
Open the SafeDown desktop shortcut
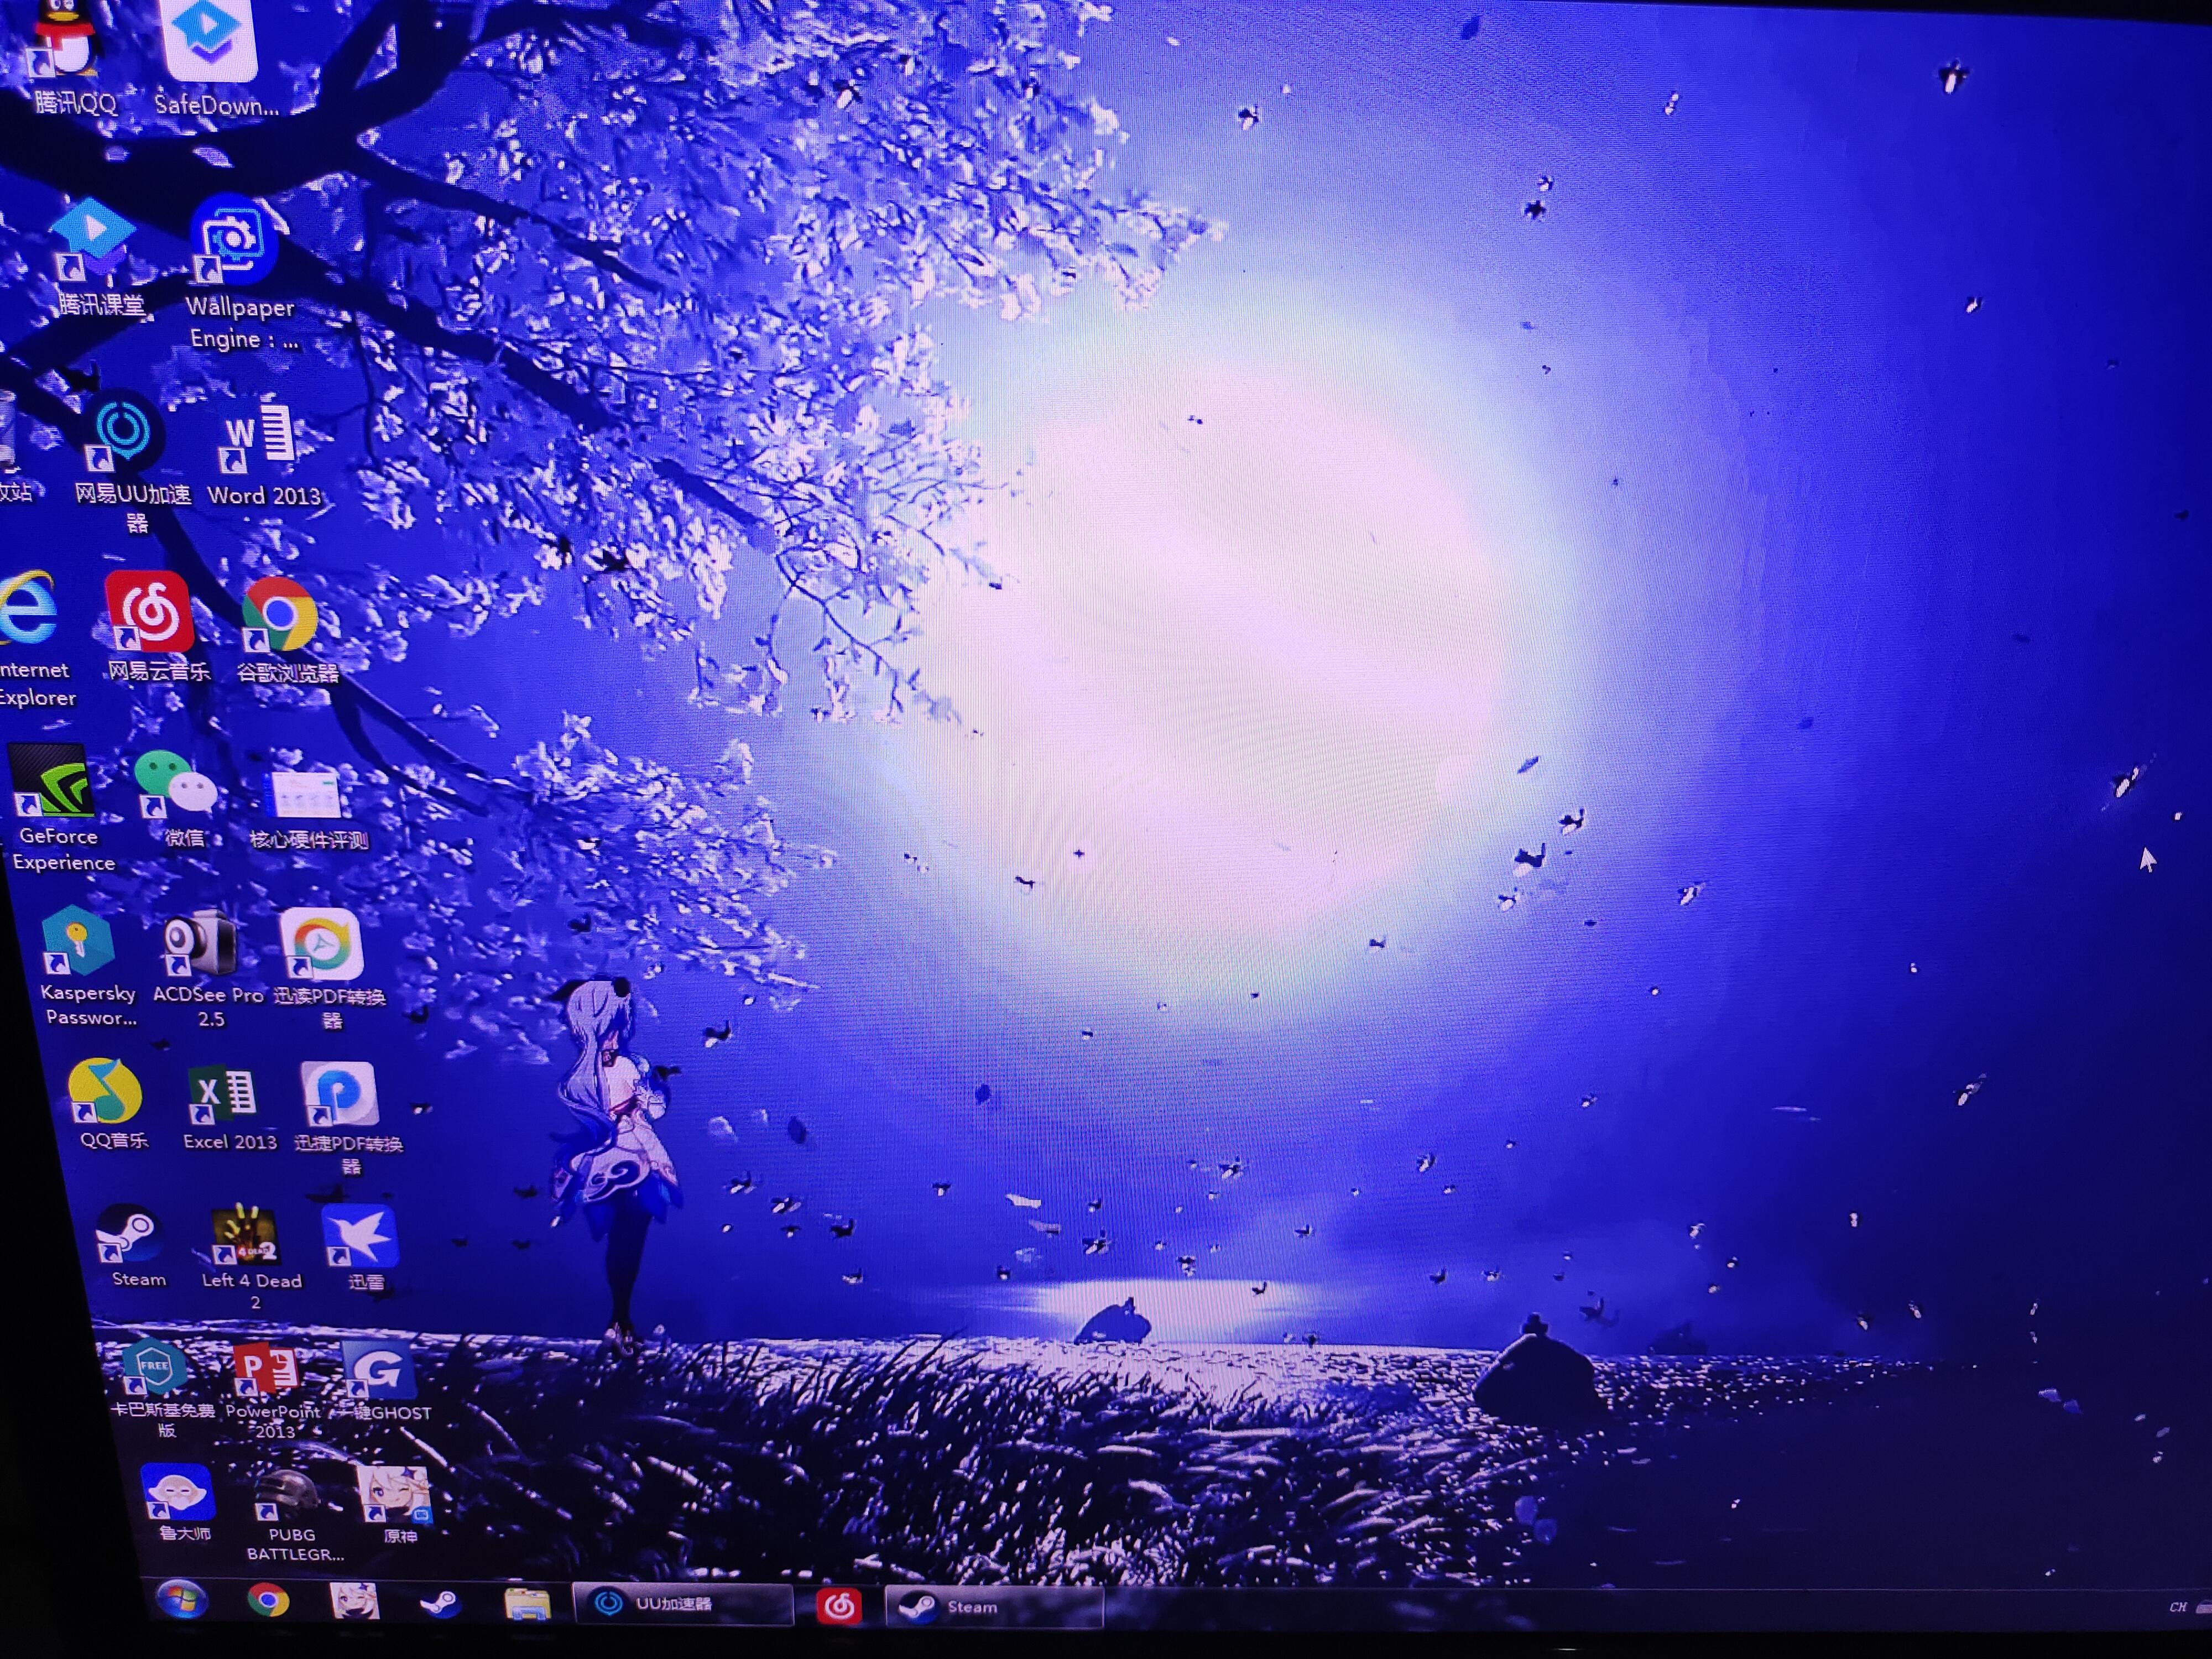point(209,40)
